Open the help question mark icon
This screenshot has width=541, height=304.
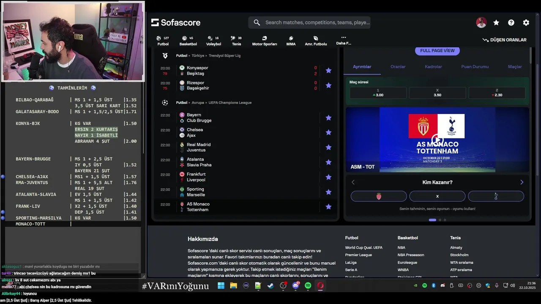pos(511,23)
